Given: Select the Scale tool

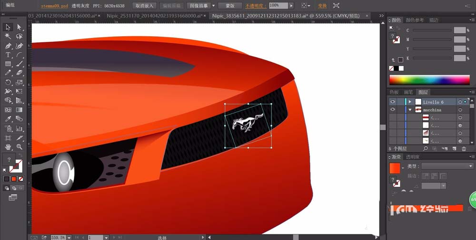Looking at the screenshot, I should (20, 82).
